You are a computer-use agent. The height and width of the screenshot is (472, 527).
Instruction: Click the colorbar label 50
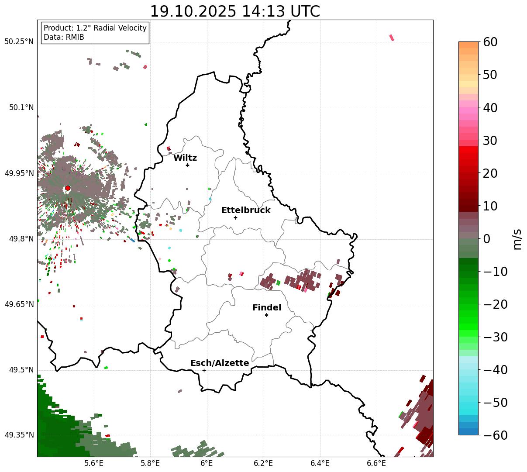tap(490, 75)
